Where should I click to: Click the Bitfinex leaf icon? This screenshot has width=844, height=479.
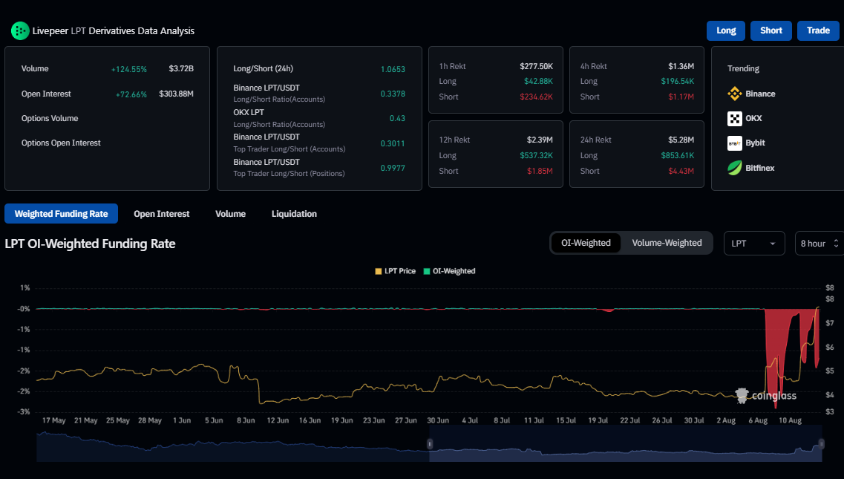pos(734,168)
